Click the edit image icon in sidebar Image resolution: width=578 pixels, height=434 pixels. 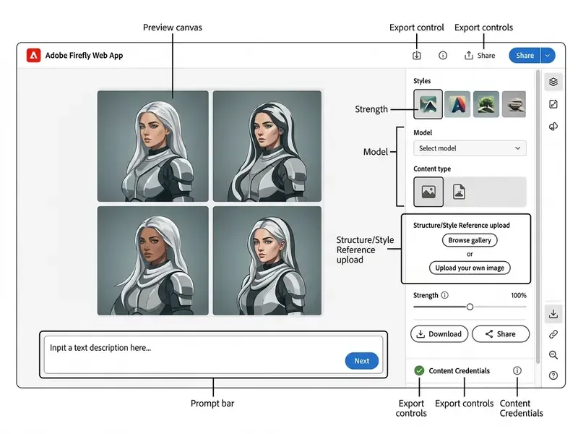point(553,104)
